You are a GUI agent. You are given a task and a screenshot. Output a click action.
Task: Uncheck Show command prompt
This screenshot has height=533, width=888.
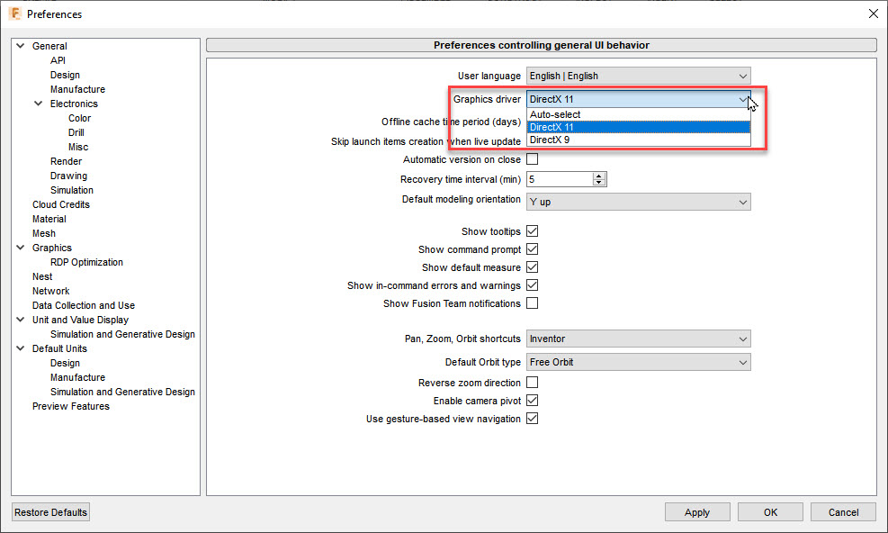point(532,248)
